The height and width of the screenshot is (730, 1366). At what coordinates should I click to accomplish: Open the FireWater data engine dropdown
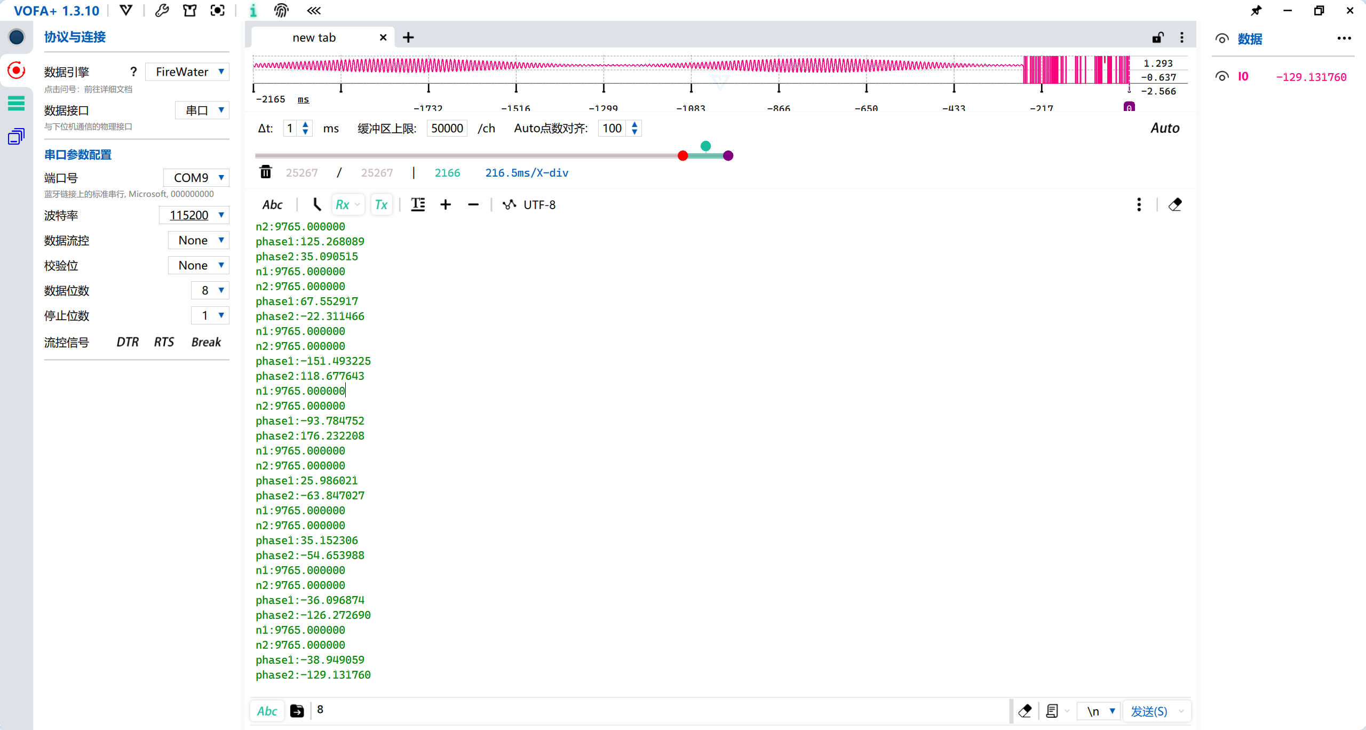[x=187, y=72]
